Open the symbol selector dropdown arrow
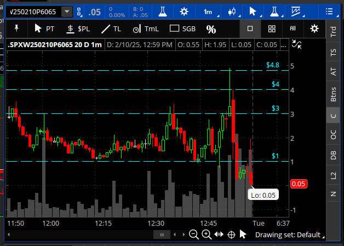 (67, 12)
